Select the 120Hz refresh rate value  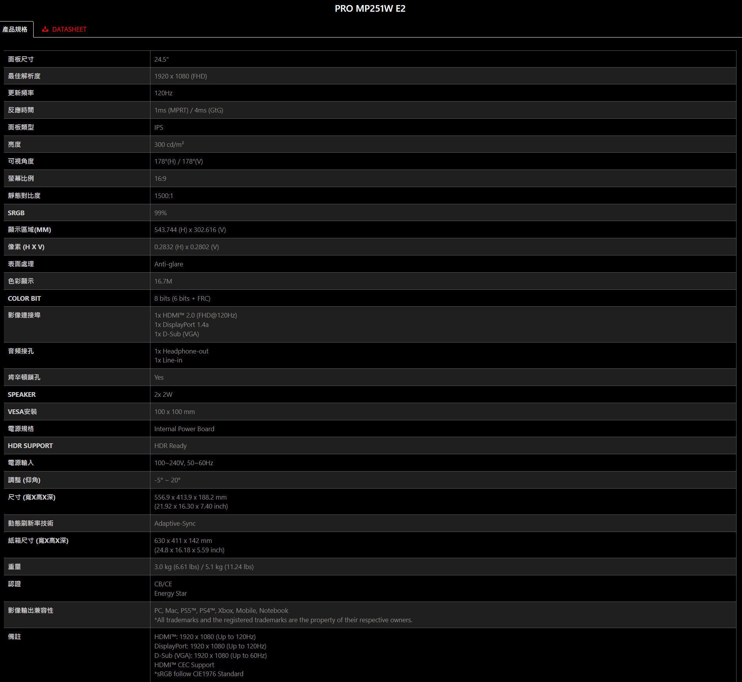coord(163,93)
